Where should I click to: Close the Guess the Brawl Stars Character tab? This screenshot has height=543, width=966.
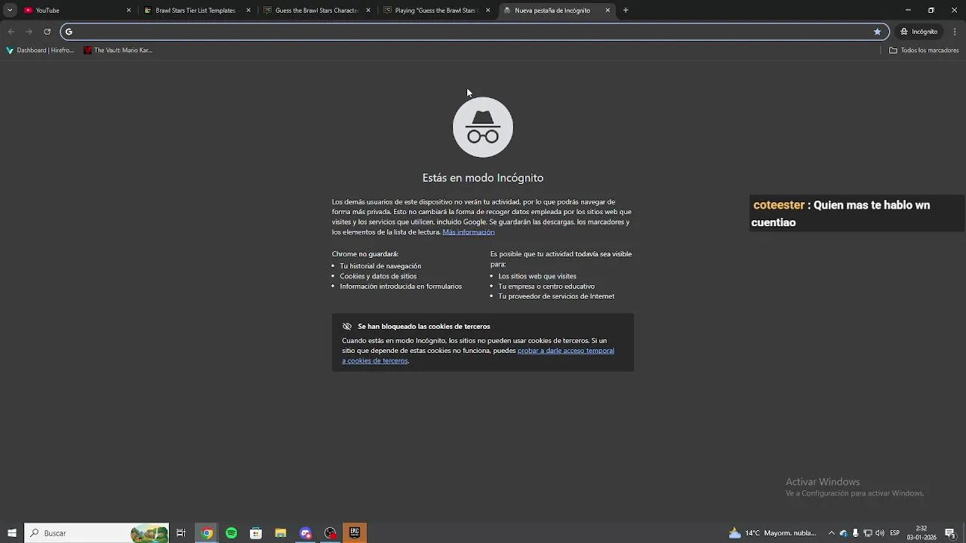click(368, 11)
